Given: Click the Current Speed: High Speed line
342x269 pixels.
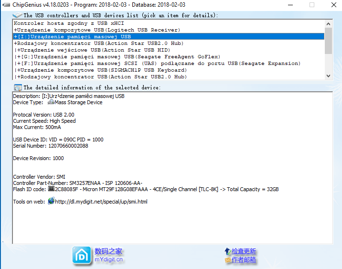Looking at the screenshot, I should (44, 121).
